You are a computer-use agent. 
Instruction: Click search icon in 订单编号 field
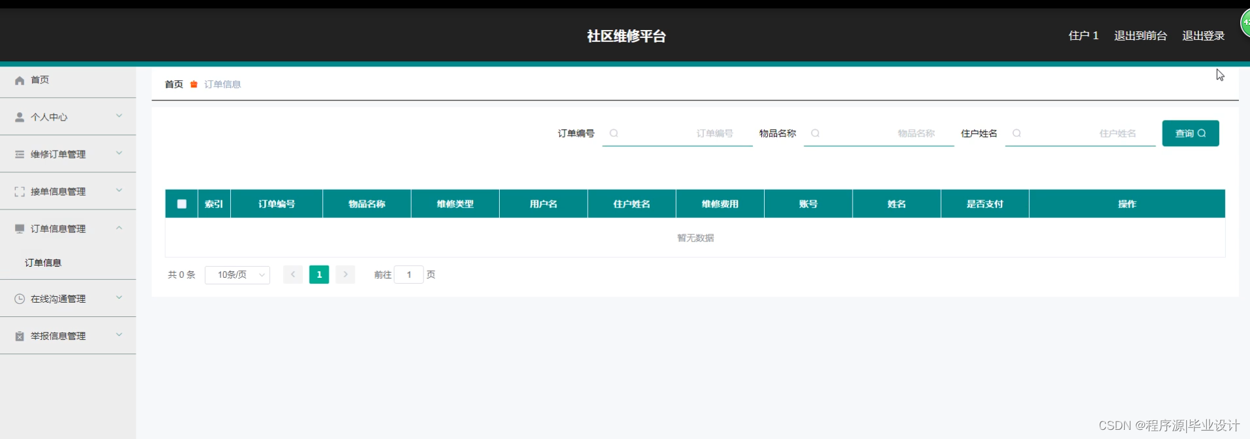point(614,133)
